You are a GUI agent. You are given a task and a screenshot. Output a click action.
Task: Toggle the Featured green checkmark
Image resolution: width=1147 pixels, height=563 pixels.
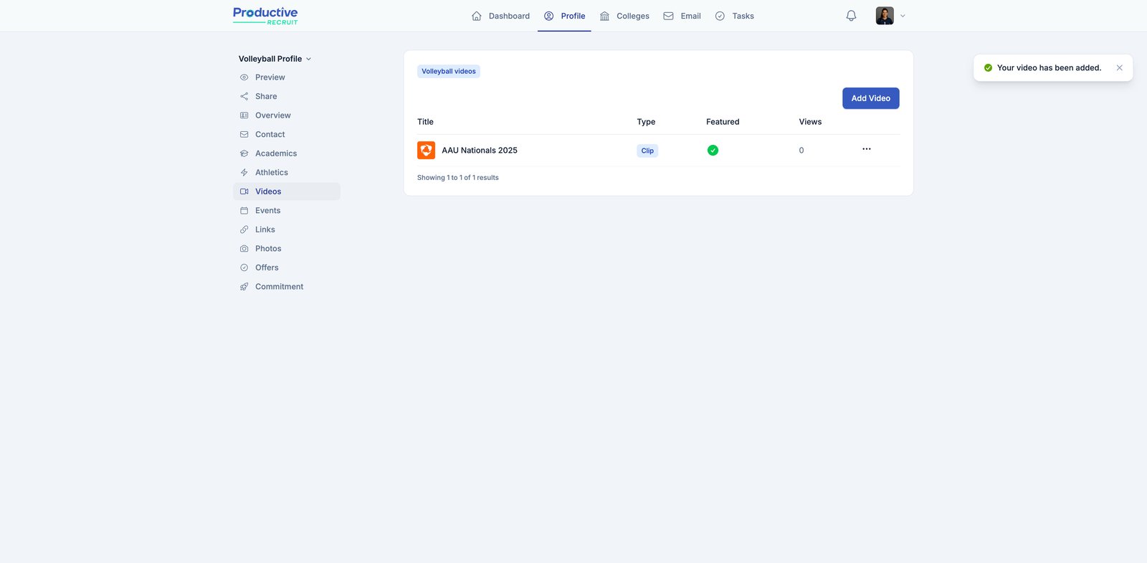click(713, 151)
